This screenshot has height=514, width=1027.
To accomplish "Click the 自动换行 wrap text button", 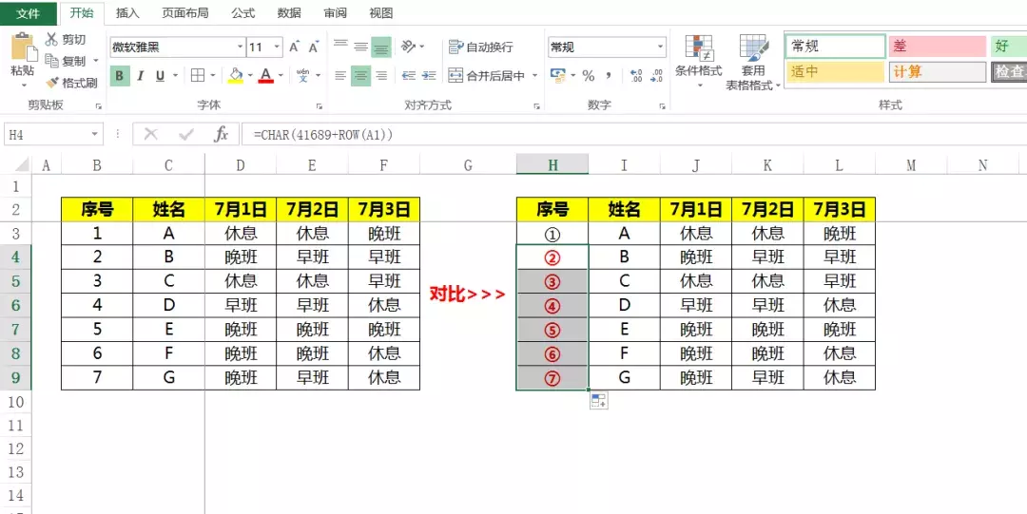I will point(480,47).
